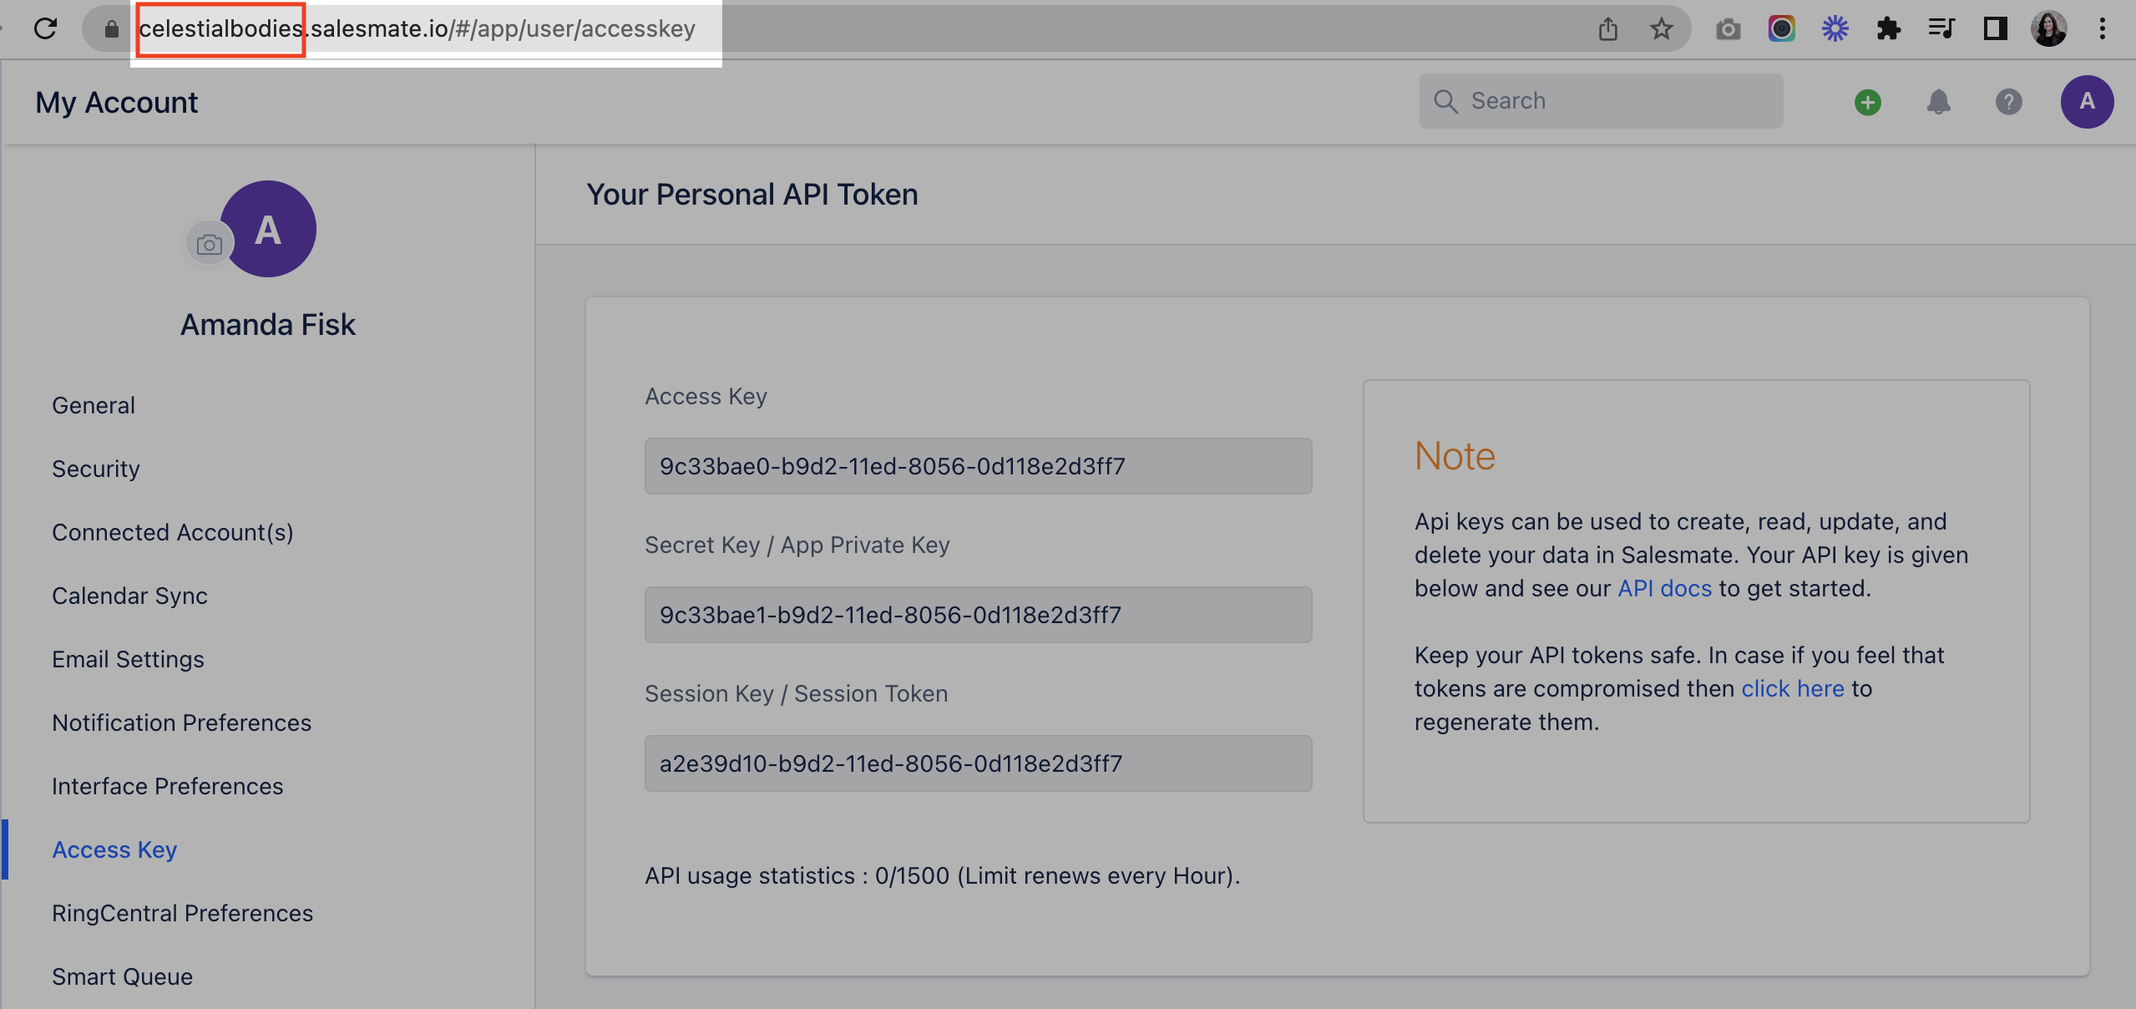Viewport: 2136px width, 1009px height.
Task: Click the API usage statistics text
Action: coord(942,876)
